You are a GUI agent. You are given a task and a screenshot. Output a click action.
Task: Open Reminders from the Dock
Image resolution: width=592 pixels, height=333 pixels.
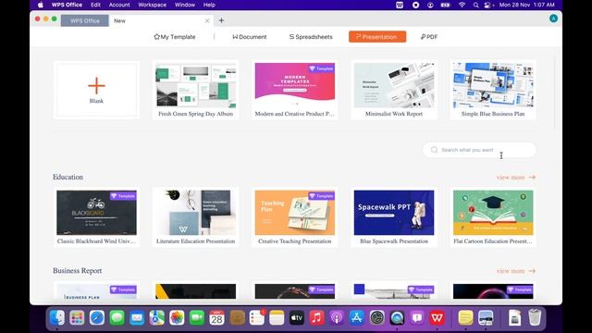(x=257, y=318)
